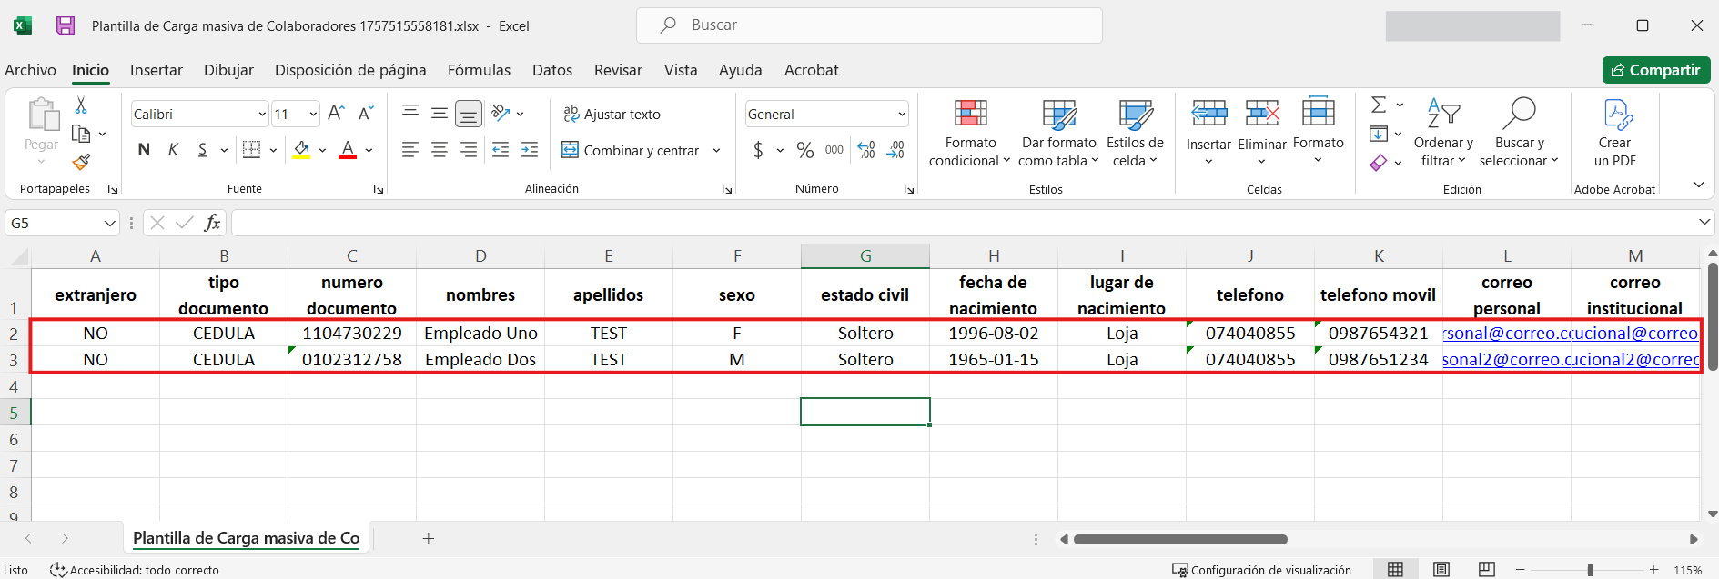Open the font size 11 dropdown
The height and width of the screenshot is (579, 1719).
(313, 114)
